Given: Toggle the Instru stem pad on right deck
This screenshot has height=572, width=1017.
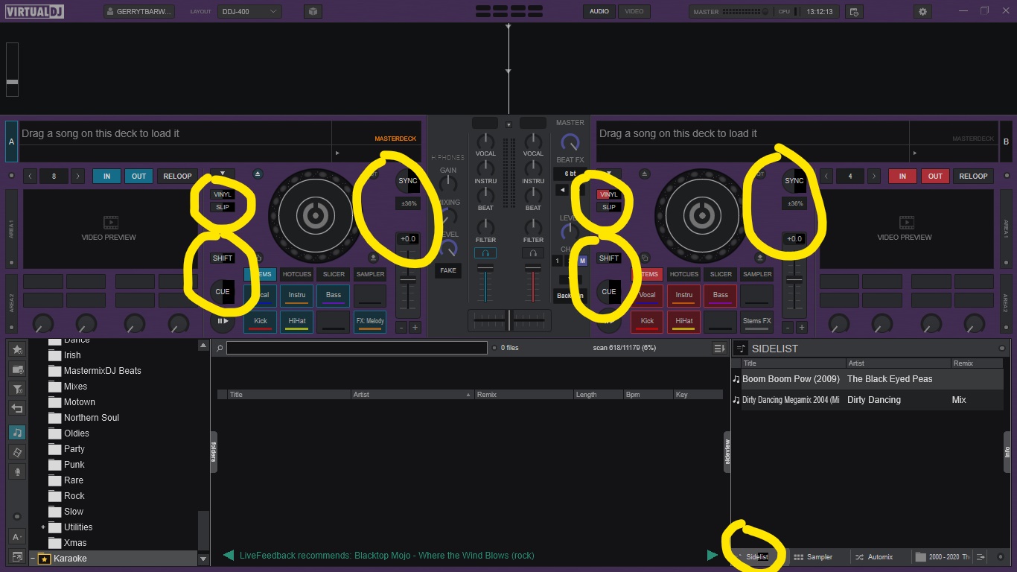Looking at the screenshot, I should [x=683, y=296].
